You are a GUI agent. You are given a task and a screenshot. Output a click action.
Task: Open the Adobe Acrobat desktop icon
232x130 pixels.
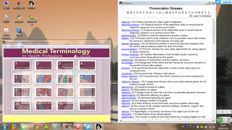click(6, 34)
